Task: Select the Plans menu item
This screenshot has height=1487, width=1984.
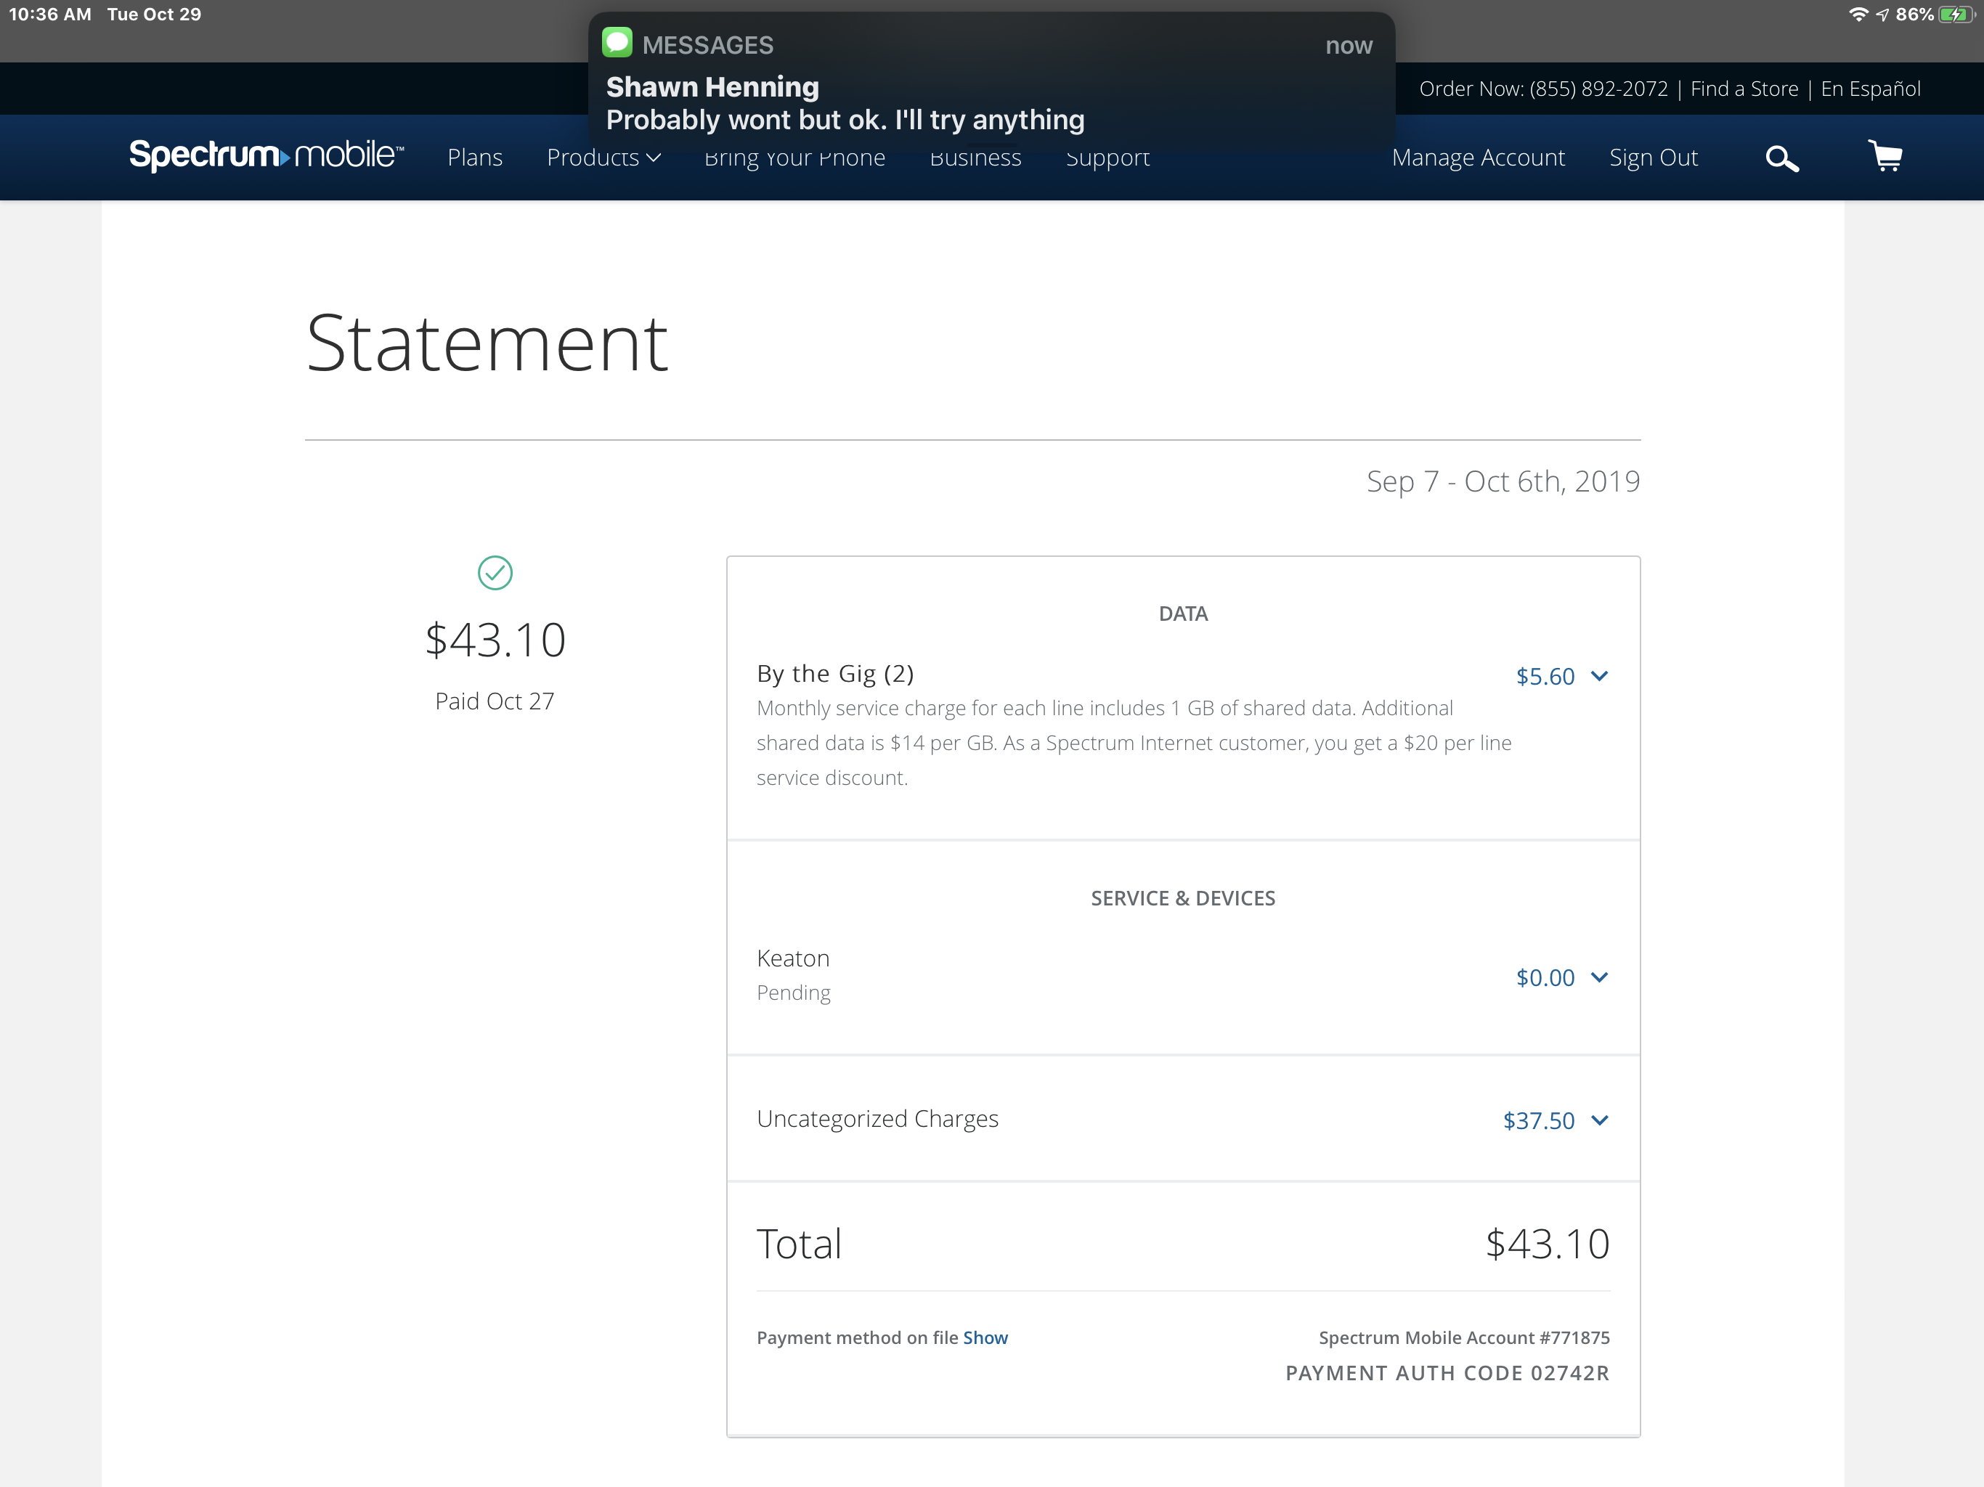Action: (x=474, y=158)
